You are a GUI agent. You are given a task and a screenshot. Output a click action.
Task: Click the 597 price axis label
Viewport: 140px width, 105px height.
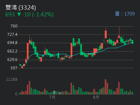click(x=14, y=68)
